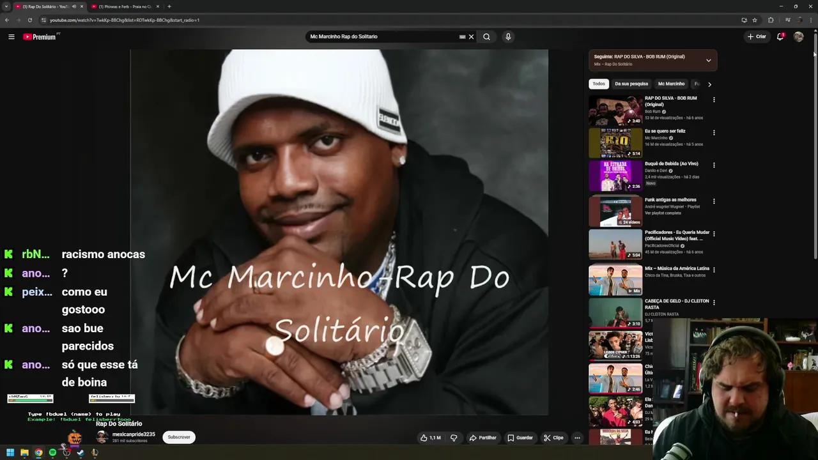Open Spotify from taskbar
The height and width of the screenshot is (460, 818).
point(52,453)
